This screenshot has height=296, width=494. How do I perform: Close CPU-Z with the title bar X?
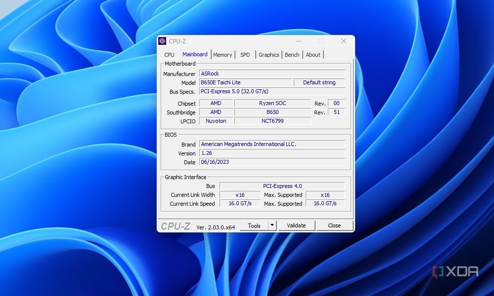(344, 41)
